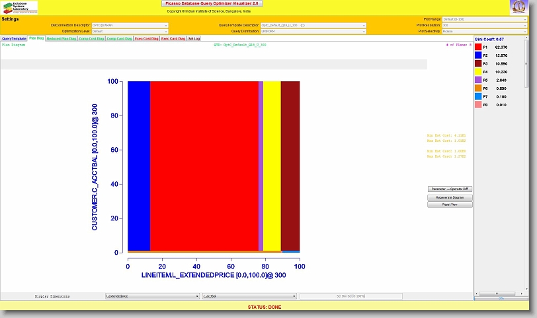Open the DBConnection Descriptor dropdown
Viewport: 537px width, 318px height.
click(x=130, y=25)
